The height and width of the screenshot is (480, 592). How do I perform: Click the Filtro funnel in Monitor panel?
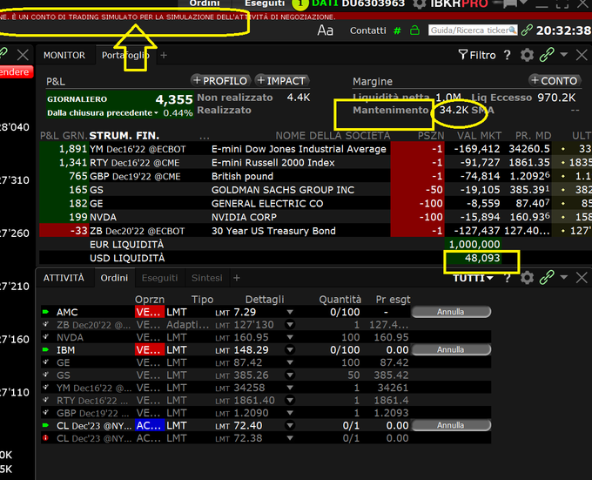coord(477,55)
